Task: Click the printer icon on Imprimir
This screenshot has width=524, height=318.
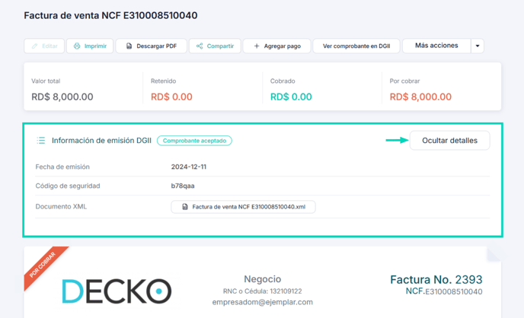Action: click(x=77, y=46)
